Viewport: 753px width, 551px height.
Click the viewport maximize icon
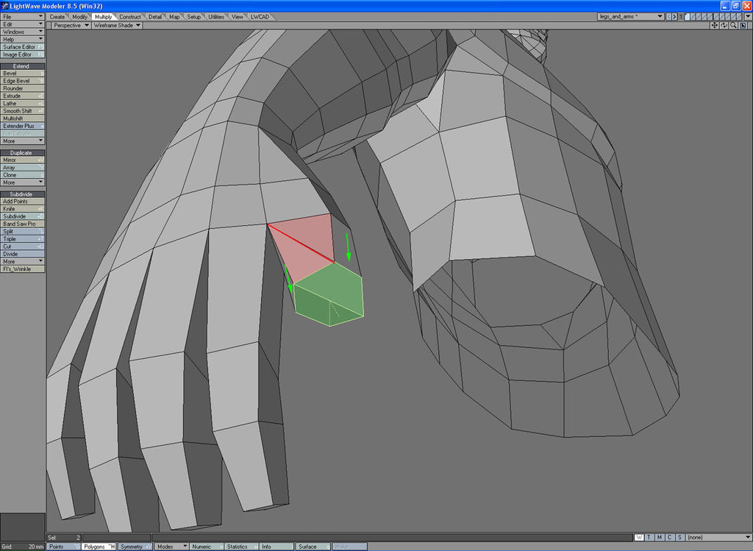point(743,25)
